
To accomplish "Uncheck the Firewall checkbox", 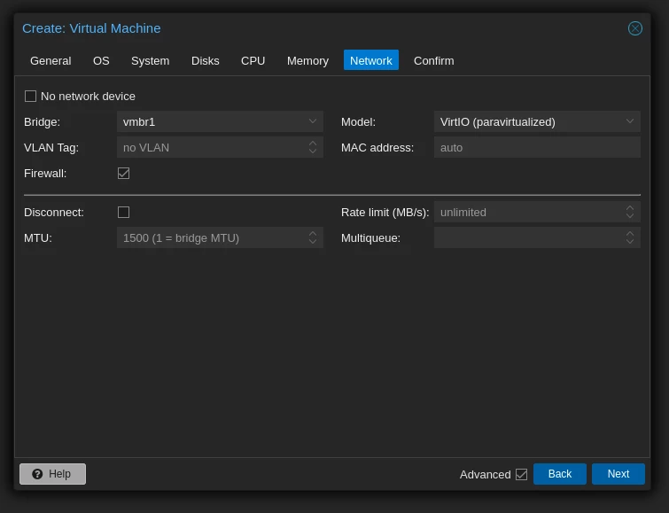I will pyautogui.click(x=124, y=174).
